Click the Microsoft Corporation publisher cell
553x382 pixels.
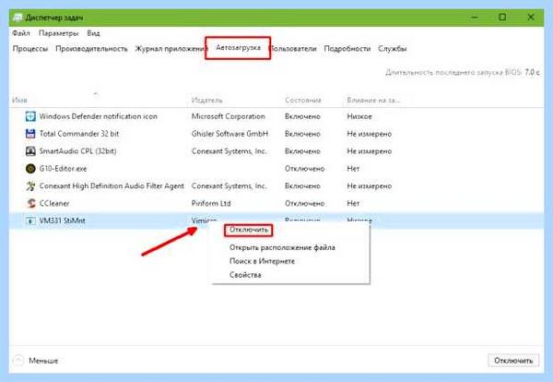coord(229,116)
